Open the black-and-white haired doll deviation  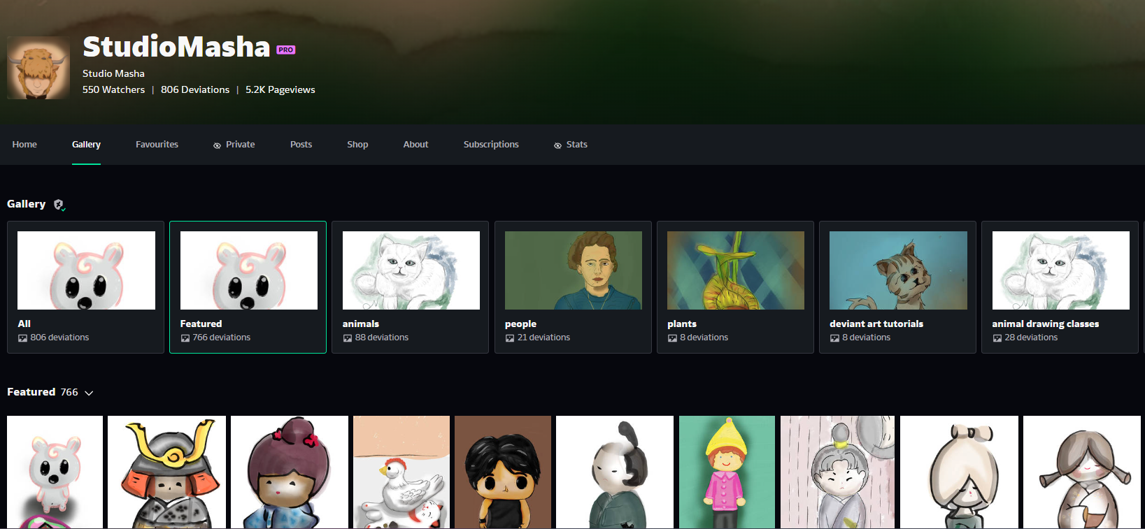(x=615, y=472)
